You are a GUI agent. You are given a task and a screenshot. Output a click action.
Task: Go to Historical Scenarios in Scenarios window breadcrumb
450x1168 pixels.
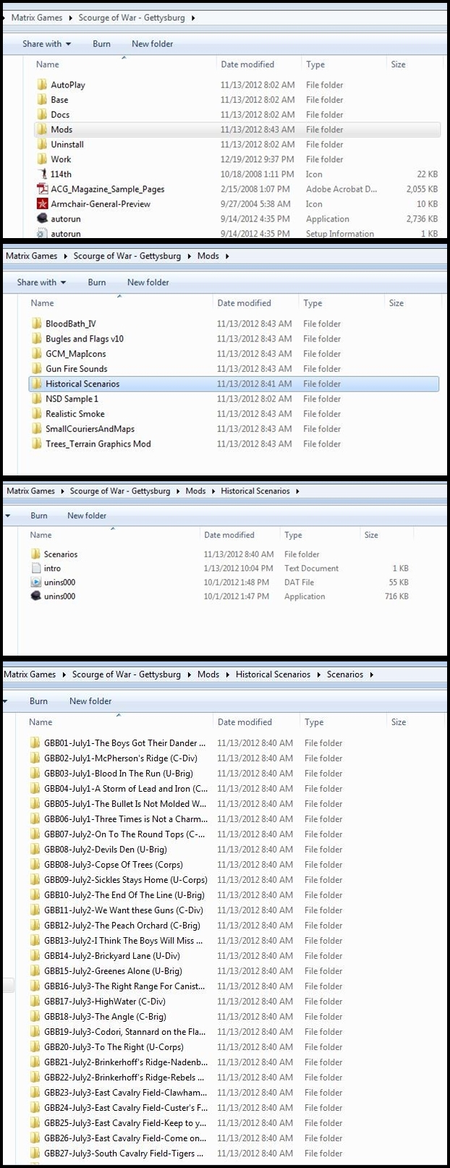pos(273,674)
